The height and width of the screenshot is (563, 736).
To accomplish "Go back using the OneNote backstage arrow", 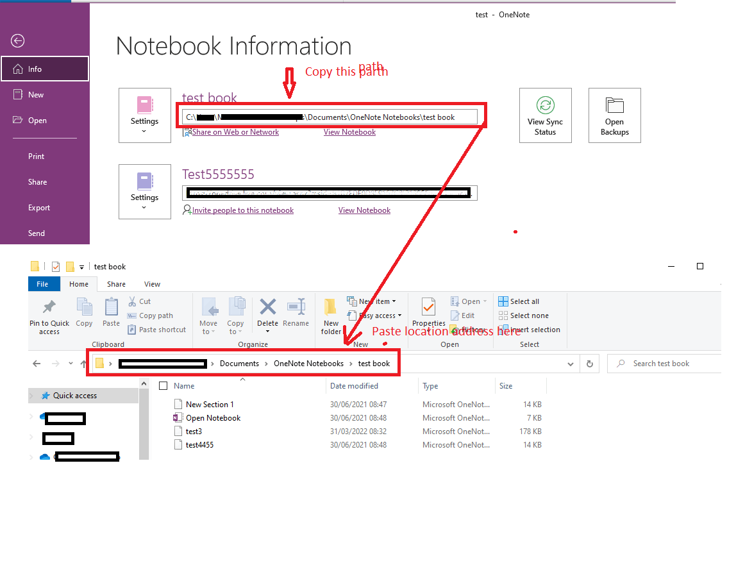I will tap(18, 41).
